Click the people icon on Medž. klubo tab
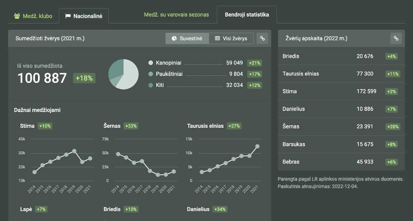Screen dimensions: 413x221 coord(17,16)
